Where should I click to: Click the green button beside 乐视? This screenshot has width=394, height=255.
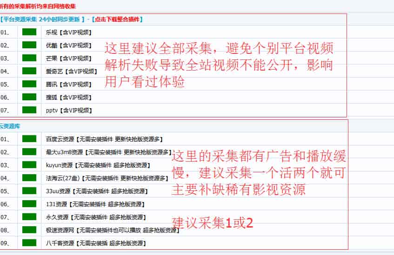29,32
